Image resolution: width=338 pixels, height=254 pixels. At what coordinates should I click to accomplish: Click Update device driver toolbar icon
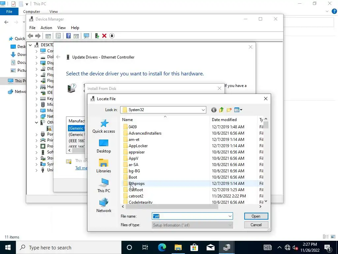tap(97, 36)
